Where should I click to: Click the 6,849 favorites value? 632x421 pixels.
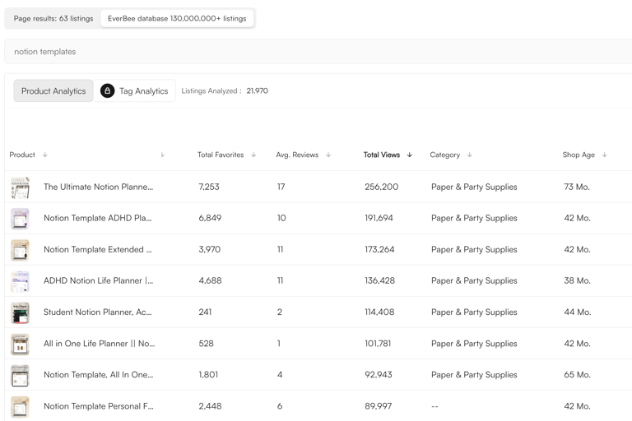(210, 218)
